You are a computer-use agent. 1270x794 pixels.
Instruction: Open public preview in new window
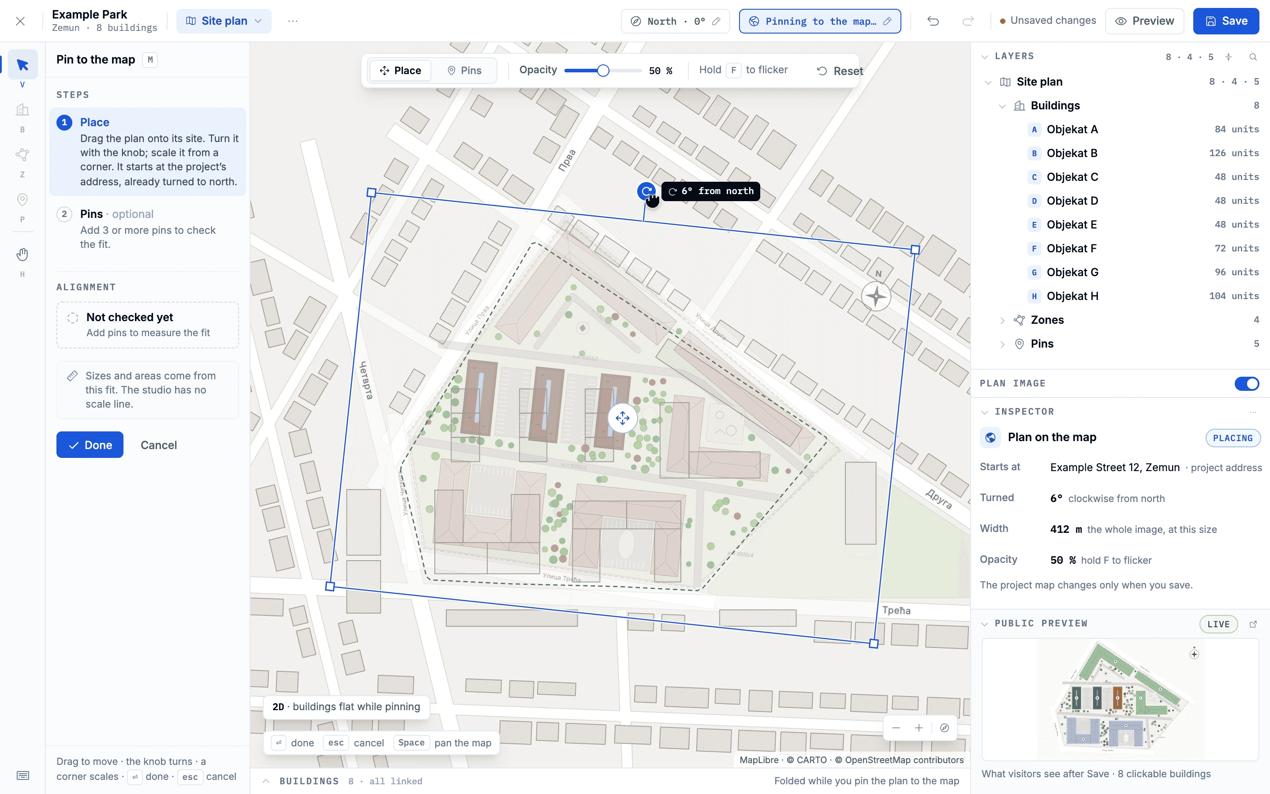tap(1253, 624)
